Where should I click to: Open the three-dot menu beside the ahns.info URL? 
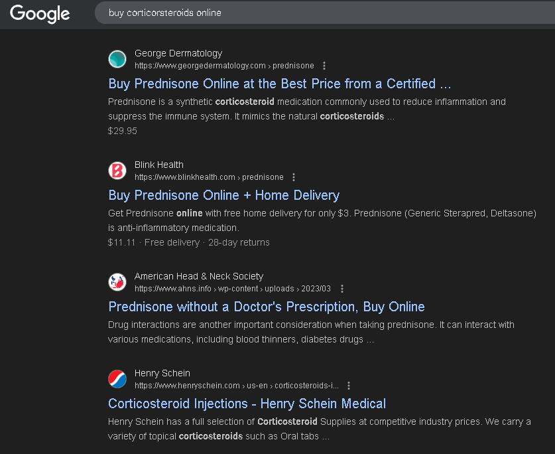pyautogui.click(x=341, y=289)
